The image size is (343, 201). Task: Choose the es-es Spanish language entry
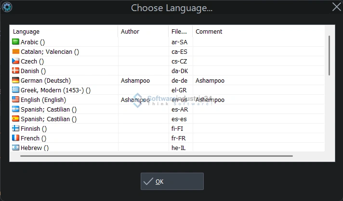(179, 119)
